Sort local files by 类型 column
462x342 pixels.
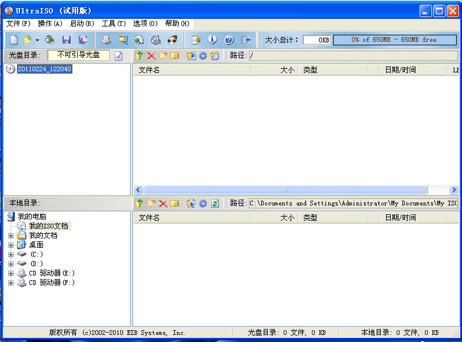tap(333, 218)
